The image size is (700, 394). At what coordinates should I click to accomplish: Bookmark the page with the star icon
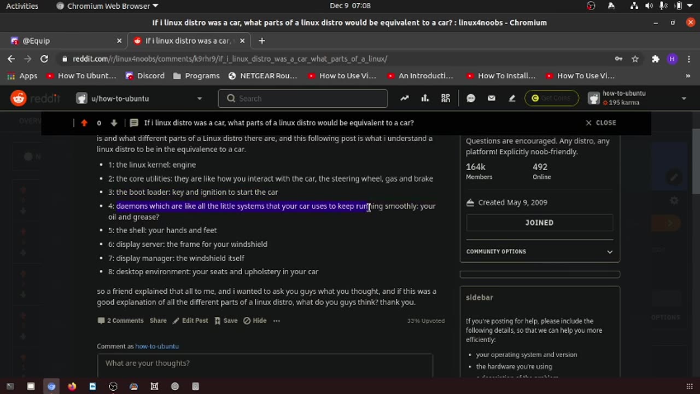click(x=636, y=59)
